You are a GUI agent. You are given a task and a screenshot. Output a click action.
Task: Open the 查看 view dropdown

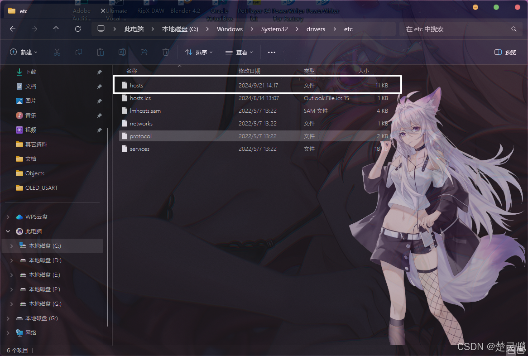(239, 52)
